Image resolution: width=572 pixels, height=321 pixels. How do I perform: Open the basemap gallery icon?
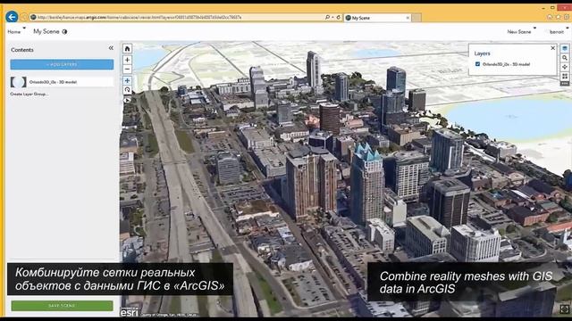565,76
